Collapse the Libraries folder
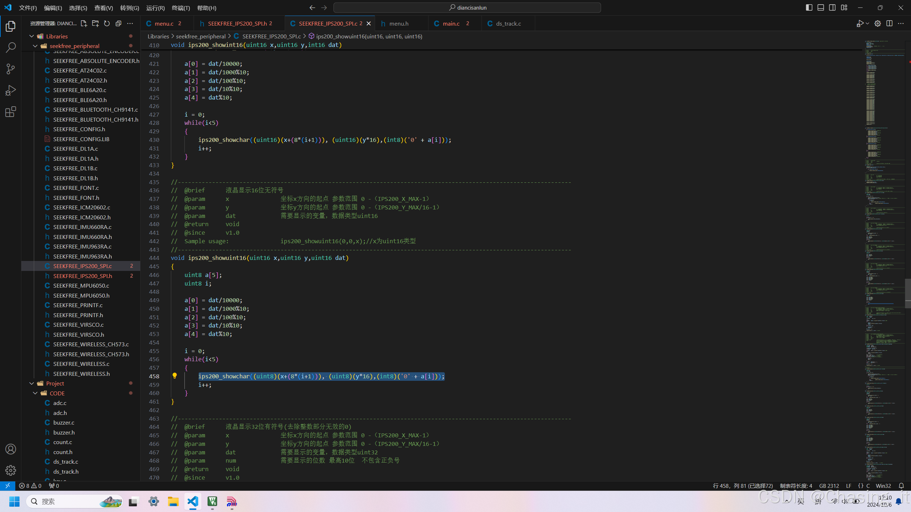 32,36
